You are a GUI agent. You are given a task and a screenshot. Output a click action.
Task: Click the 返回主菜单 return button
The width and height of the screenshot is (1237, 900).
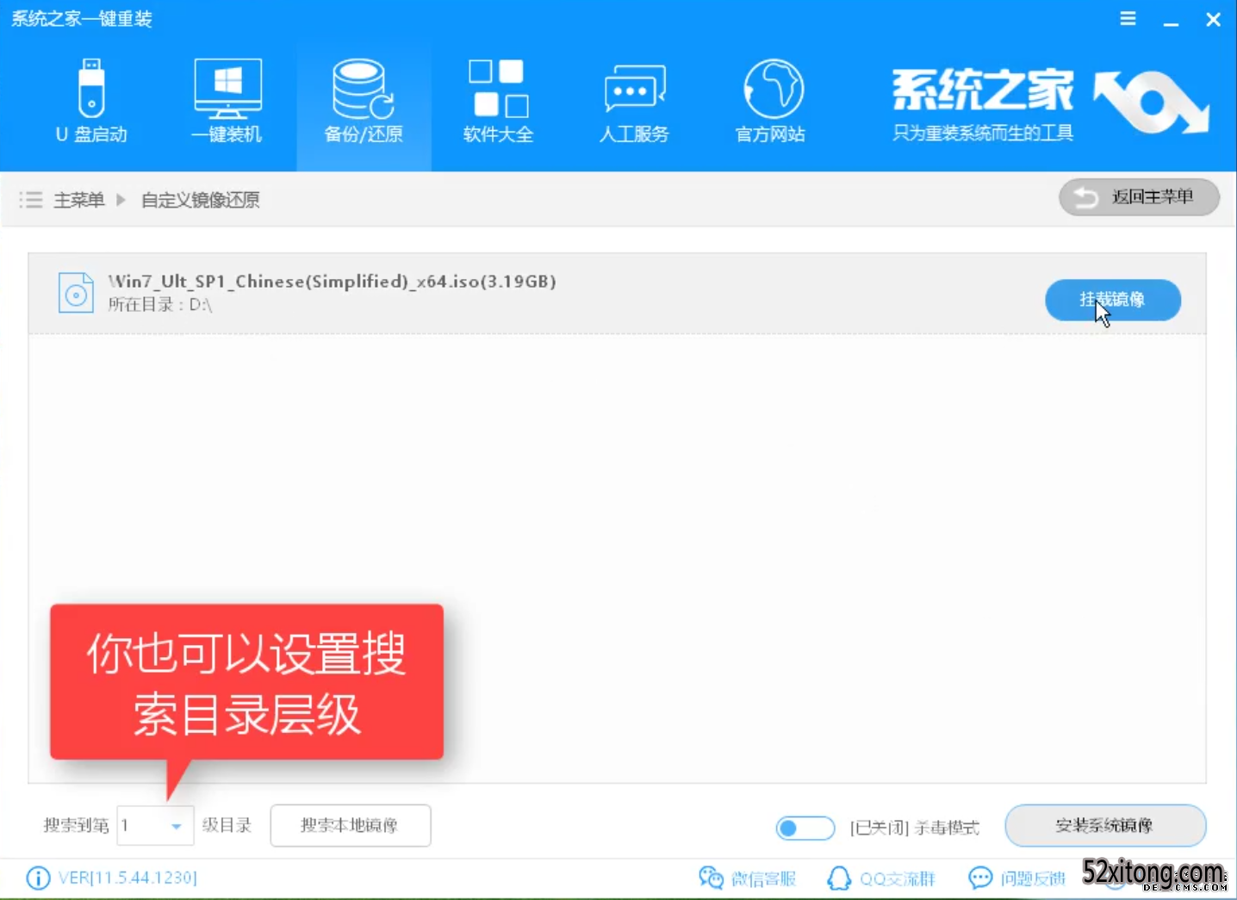[1139, 197]
